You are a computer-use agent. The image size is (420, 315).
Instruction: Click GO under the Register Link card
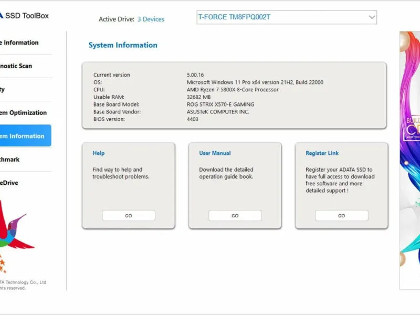(342, 216)
